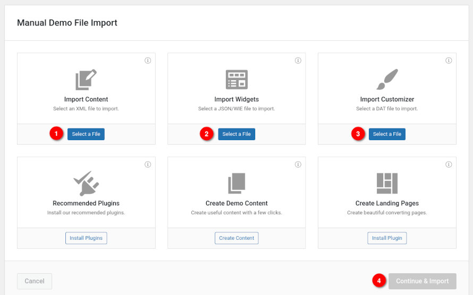The width and height of the screenshot is (473, 295).
Task: Click the Create Demo Content pages icon
Action: click(236, 184)
